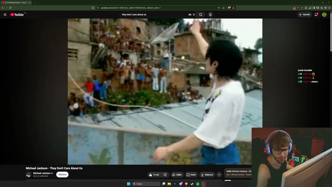Open the Brave Shields lion icon
The height and width of the screenshot is (187, 332).
(x=229, y=8)
